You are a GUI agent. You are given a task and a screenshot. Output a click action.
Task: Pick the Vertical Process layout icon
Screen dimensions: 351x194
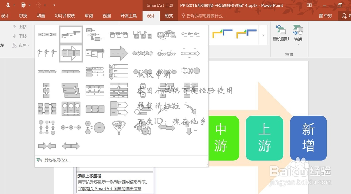pos(46,90)
